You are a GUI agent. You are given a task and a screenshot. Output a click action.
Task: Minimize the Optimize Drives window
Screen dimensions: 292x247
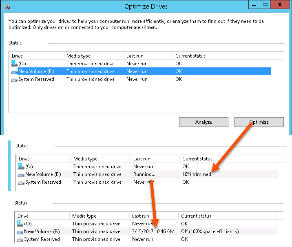pyautogui.click(x=254, y=4)
